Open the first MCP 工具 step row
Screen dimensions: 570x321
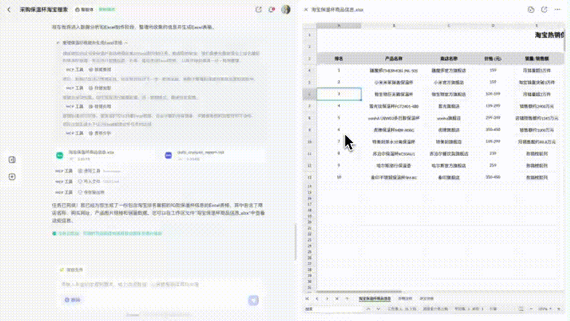tap(88, 70)
